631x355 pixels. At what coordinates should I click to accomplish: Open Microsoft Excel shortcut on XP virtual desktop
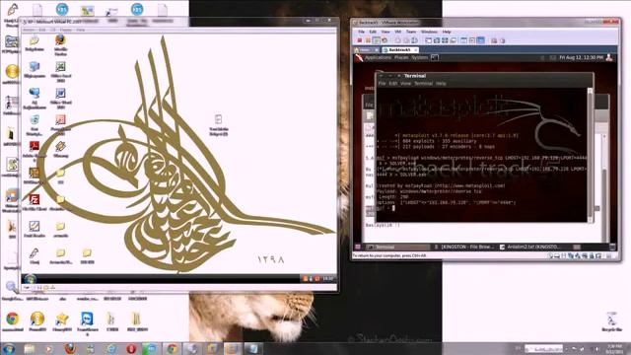60,66
